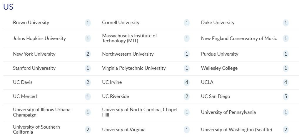This screenshot has height=138, width=299.
Task: Open the Wellesley College entry
Action: click(219, 68)
